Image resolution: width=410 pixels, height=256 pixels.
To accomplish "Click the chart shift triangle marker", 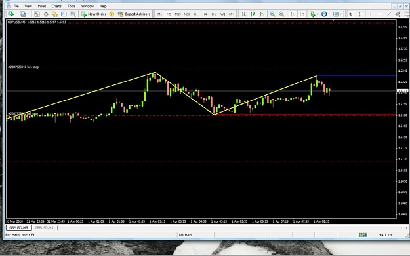I will [333, 20].
